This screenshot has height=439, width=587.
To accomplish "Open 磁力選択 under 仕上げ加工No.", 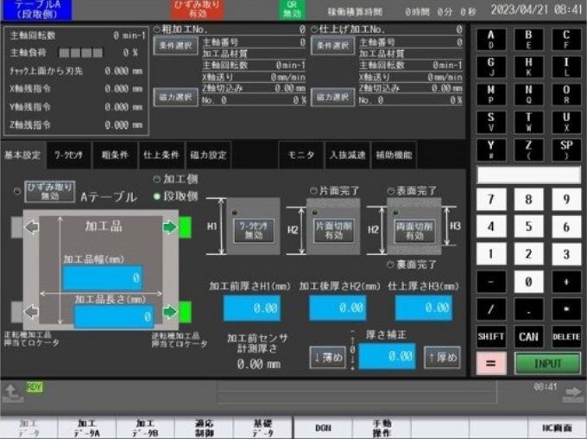I will point(334,97).
